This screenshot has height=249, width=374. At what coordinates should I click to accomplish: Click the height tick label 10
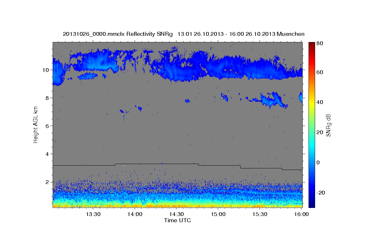(x=46, y=70)
